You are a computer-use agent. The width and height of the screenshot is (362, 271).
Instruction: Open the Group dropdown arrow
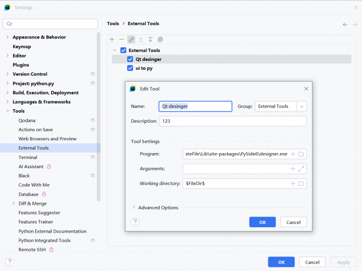tap(301, 107)
